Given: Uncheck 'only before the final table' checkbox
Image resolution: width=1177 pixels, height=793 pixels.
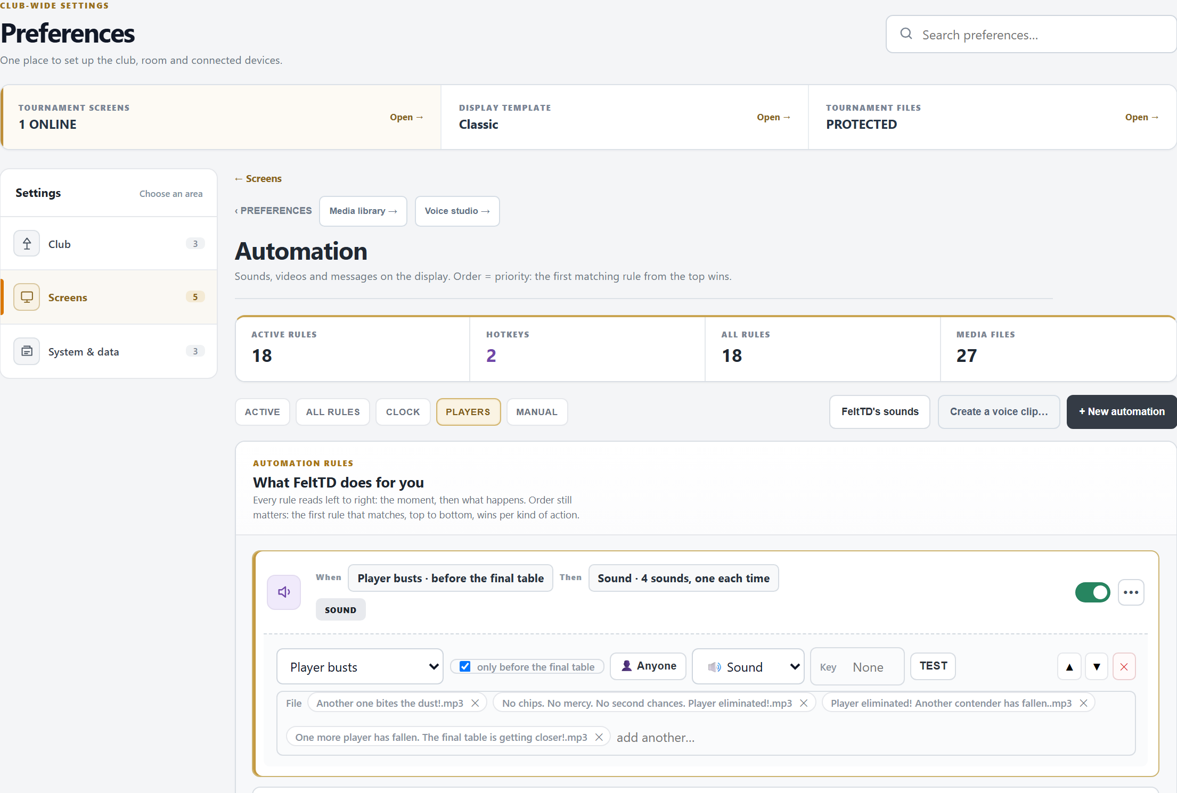Looking at the screenshot, I should coord(465,666).
